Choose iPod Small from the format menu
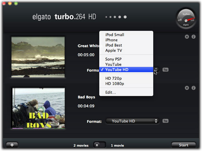This screenshot has height=151, width=202. point(126,35)
